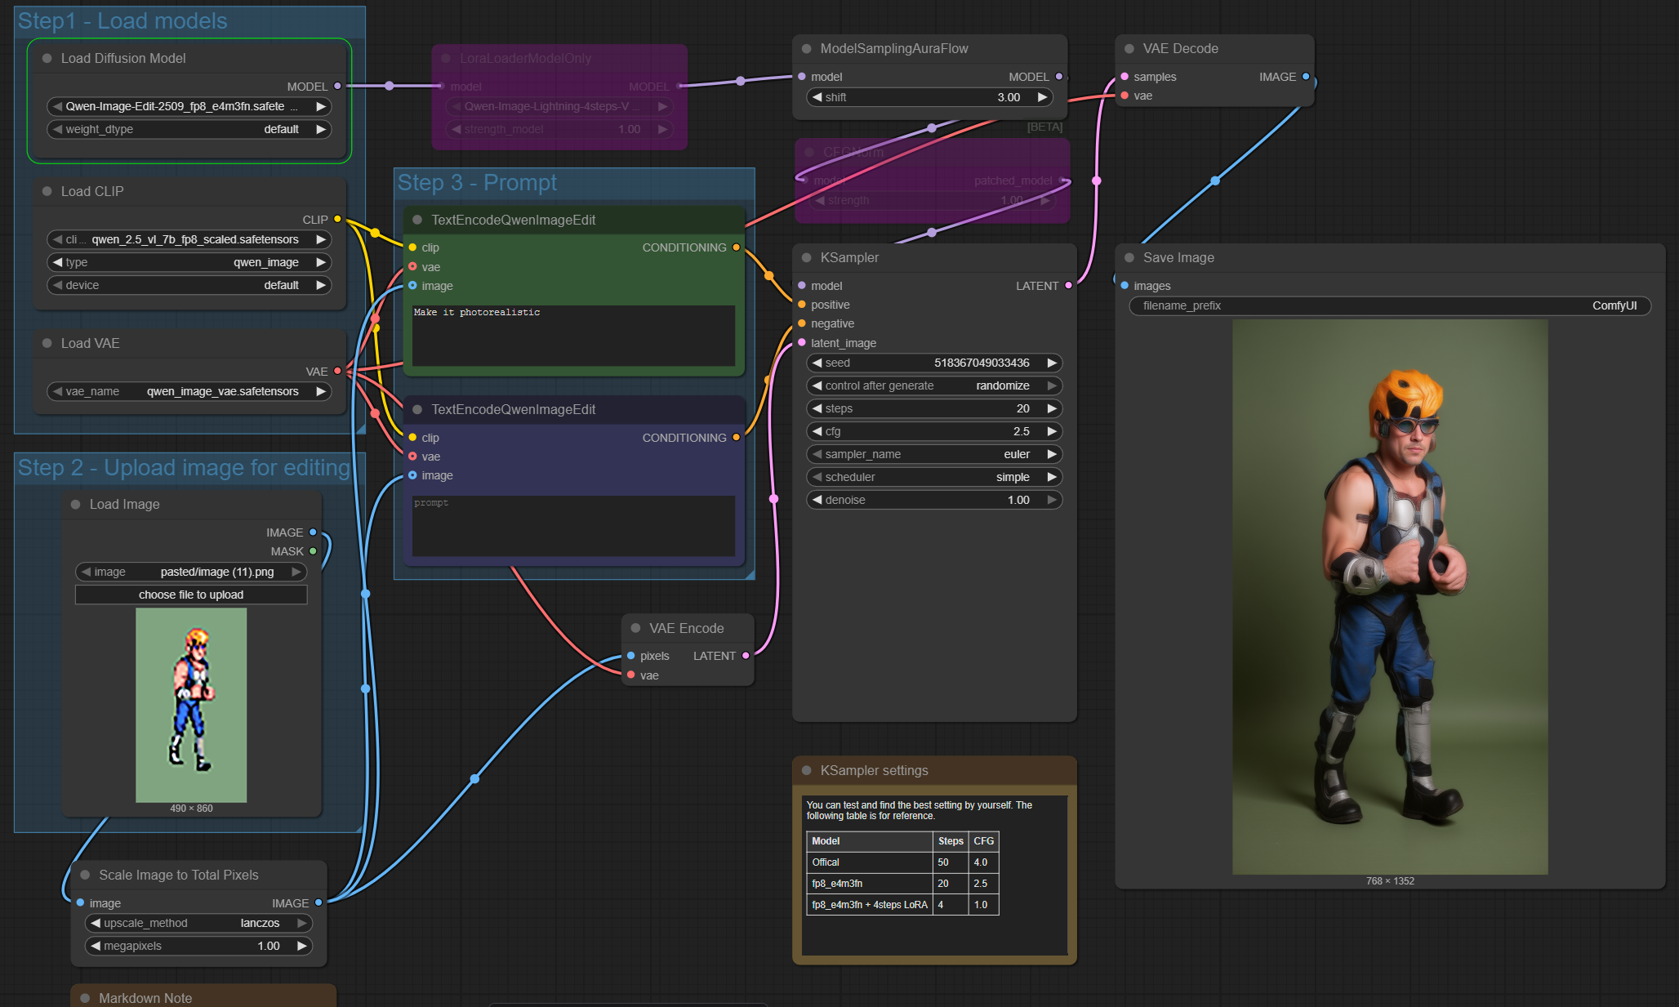
Task: Click the 'fp8_e4m3fn + 4steps LoRA' table cell
Action: pyautogui.click(x=870, y=905)
